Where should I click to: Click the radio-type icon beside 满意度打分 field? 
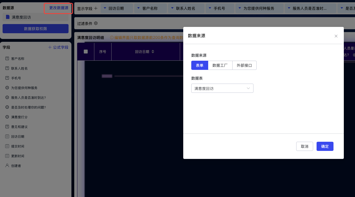(7, 117)
